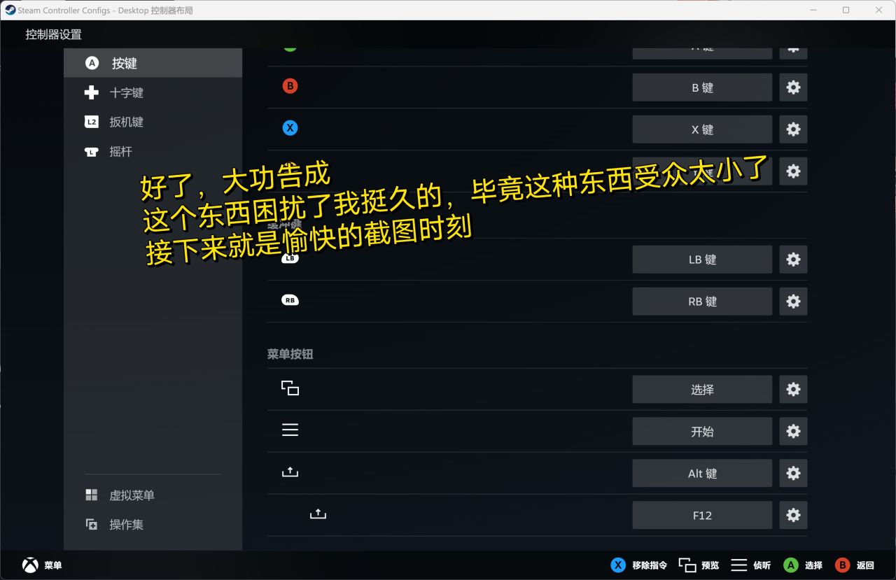896x580 pixels.
Task: Click the LB 键 binding button
Action: coord(702,260)
